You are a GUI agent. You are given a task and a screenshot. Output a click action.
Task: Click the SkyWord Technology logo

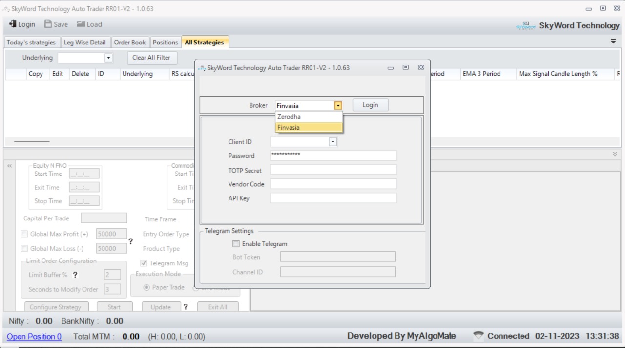(x=526, y=25)
